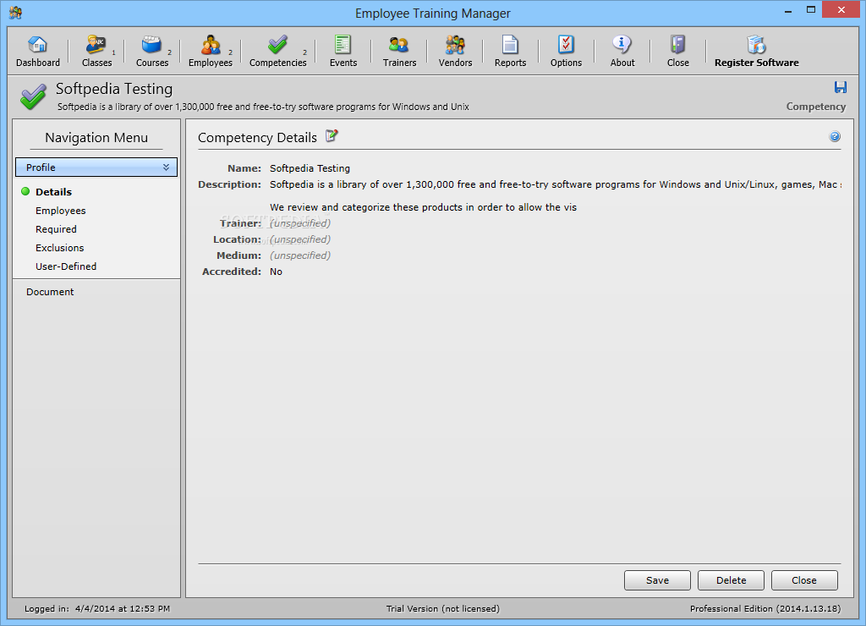Click the Name value Softpedia Testing
The height and width of the screenshot is (626, 866).
click(310, 168)
